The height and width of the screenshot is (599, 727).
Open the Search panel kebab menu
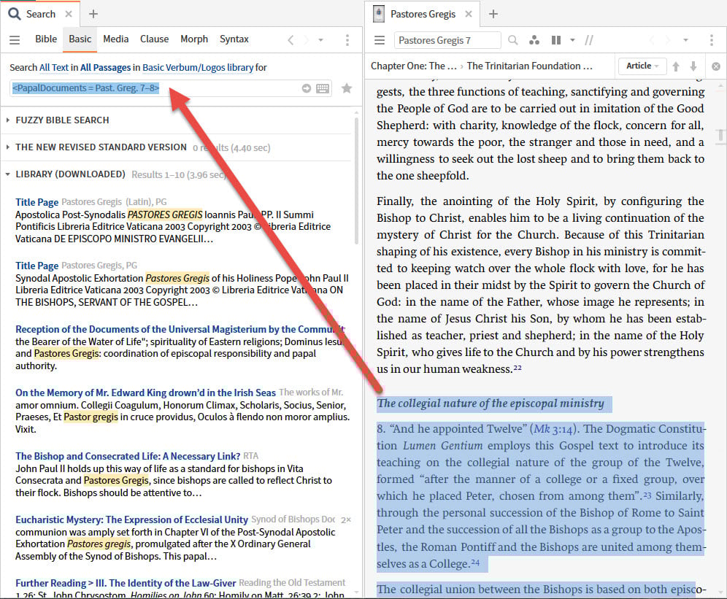point(347,40)
